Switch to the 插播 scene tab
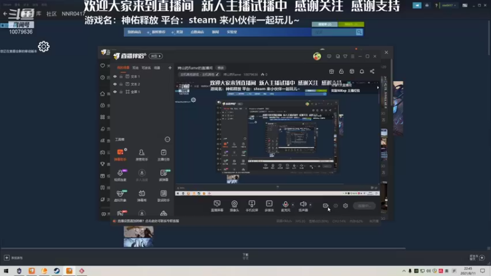Screen dimensions: 491x276 tap(157, 67)
